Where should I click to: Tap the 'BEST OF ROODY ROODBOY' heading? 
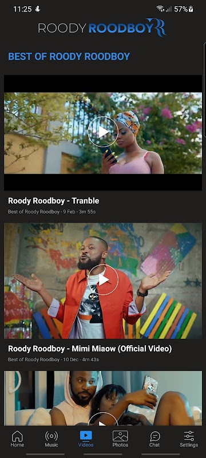coord(69,56)
